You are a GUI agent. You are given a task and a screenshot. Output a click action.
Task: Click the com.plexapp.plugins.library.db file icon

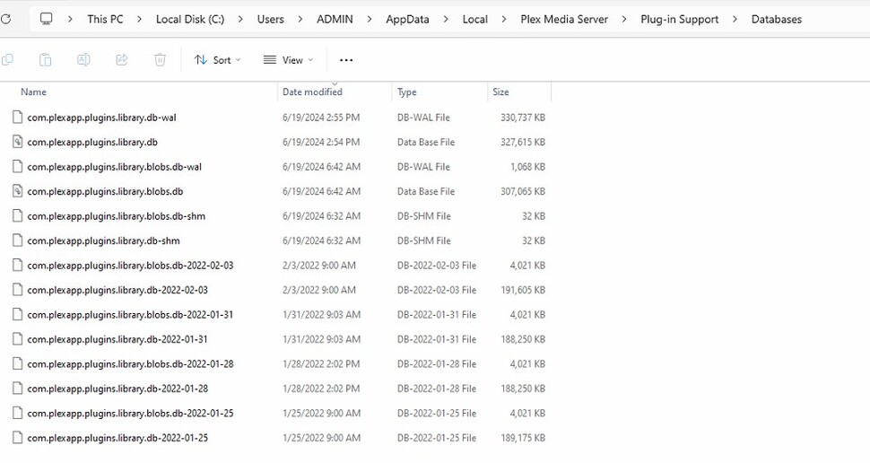tap(17, 142)
